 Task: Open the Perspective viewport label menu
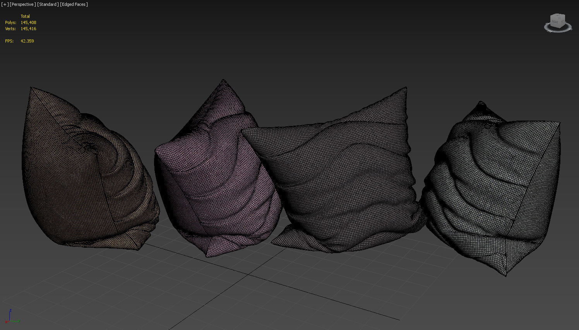click(x=23, y=4)
